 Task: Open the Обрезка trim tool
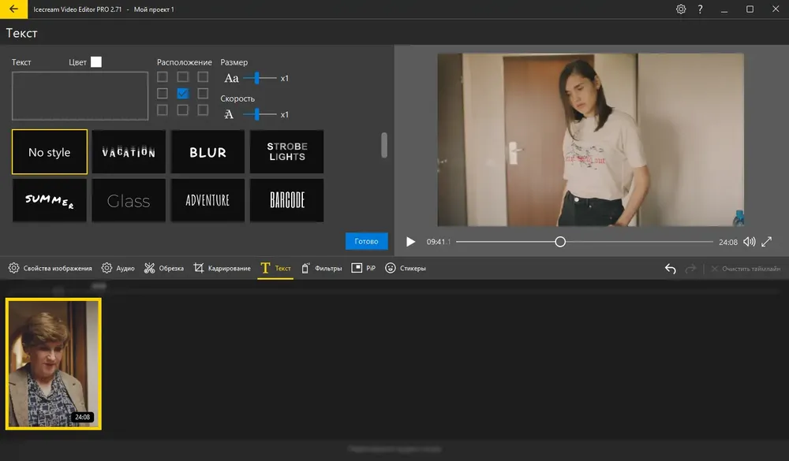coord(164,269)
